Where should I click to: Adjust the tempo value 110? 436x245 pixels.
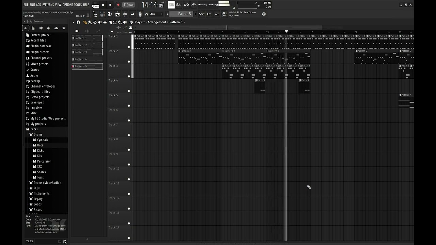click(x=128, y=5)
